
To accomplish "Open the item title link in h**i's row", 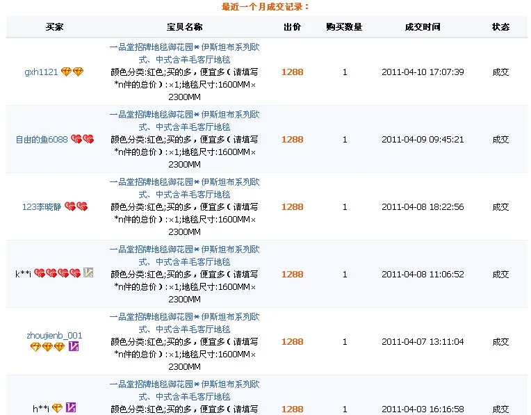I will (185, 390).
